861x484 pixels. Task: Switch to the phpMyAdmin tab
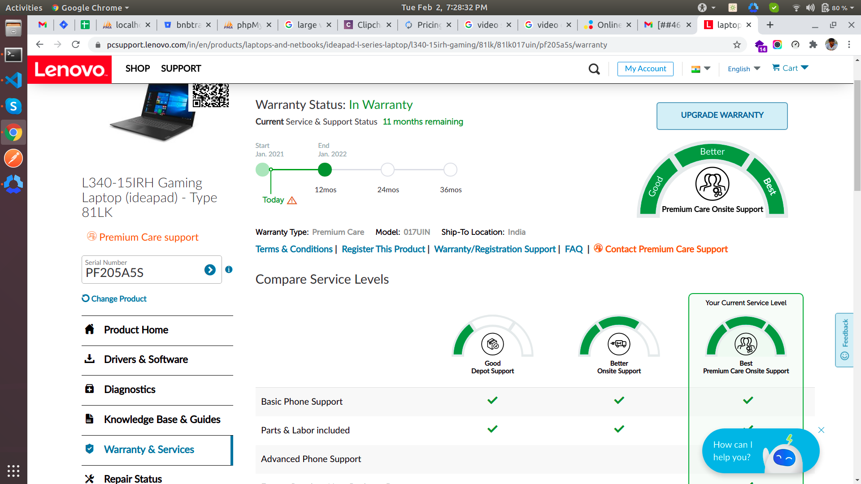(x=248, y=25)
